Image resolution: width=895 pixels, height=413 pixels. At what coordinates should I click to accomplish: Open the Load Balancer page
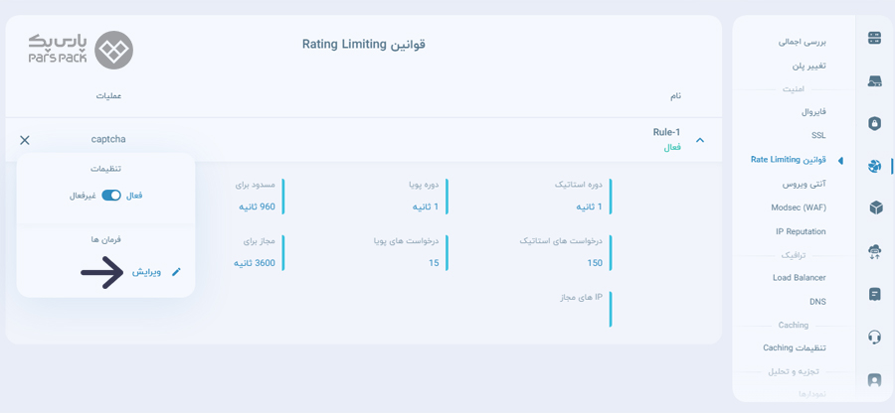tap(800, 277)
